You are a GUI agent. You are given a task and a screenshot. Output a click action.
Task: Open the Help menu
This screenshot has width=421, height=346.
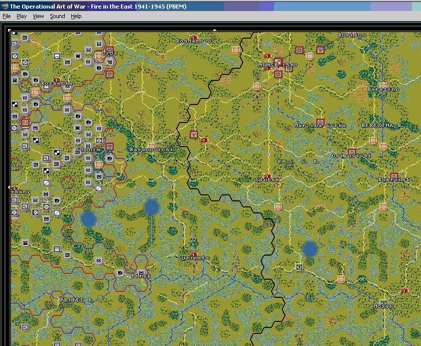click(x=76, y=17)
